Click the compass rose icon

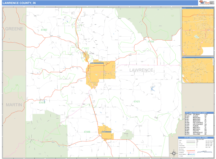[174, 153]
